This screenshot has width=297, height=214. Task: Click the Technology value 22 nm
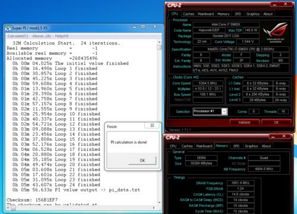click(201, 42)
